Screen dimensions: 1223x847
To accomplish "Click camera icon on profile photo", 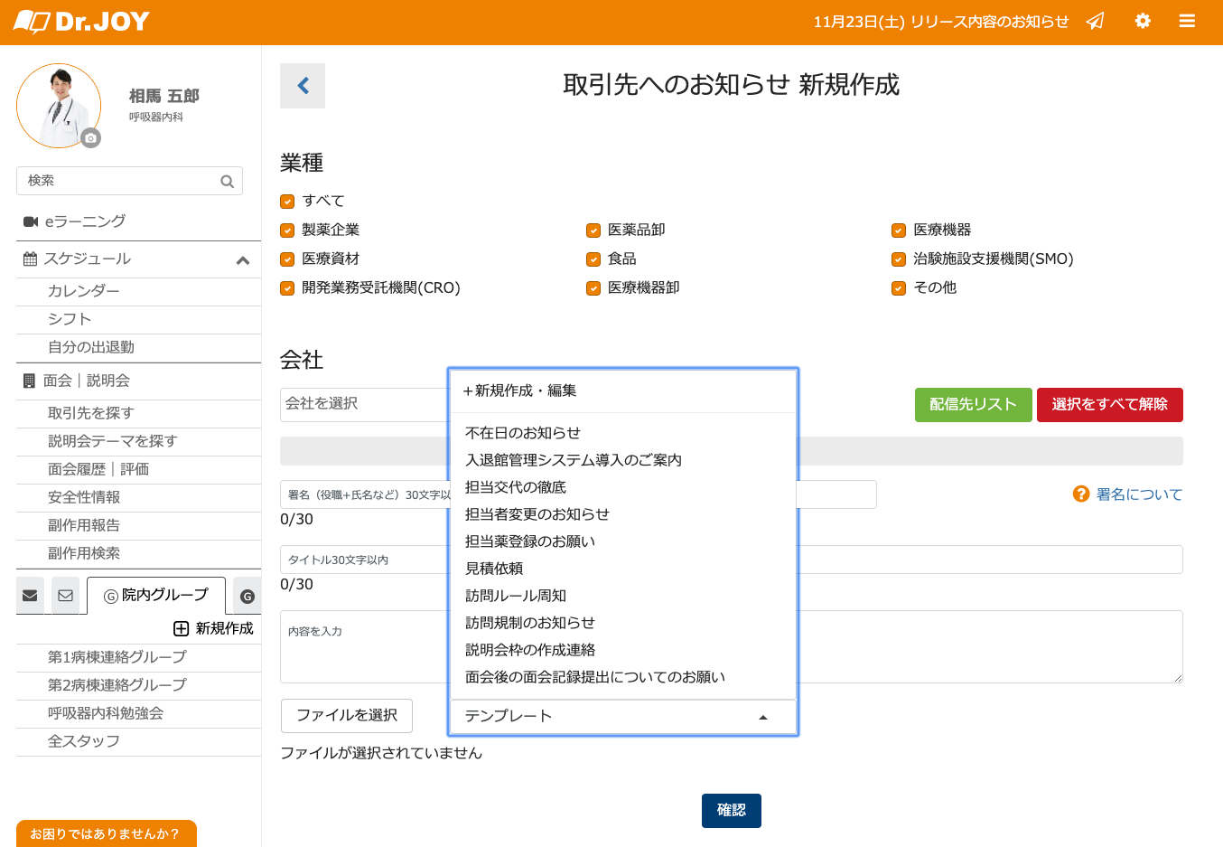I will tap(90, 138).
